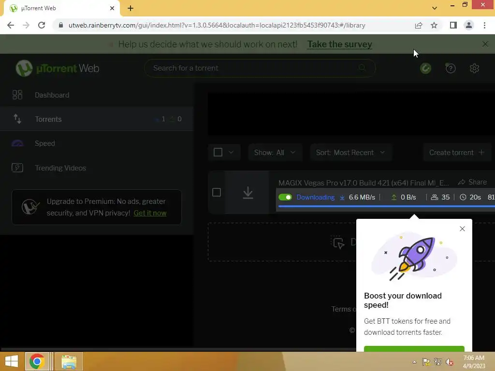Bookmark this tab star icon
The width and height of the screenshot is (495, 371).
pyautogui.click(x=434, y=25)
